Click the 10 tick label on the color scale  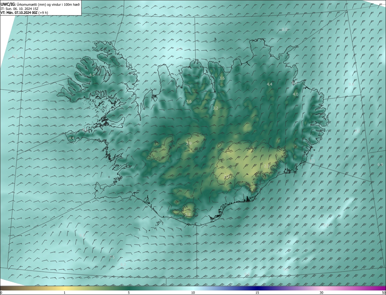coord(193,293)
